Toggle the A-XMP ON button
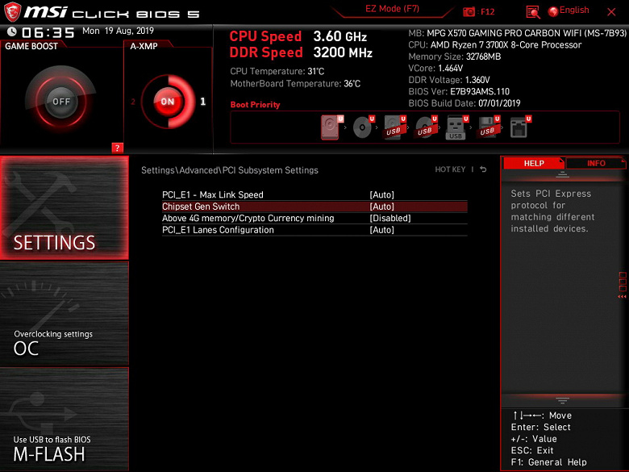 pos(168,102)
